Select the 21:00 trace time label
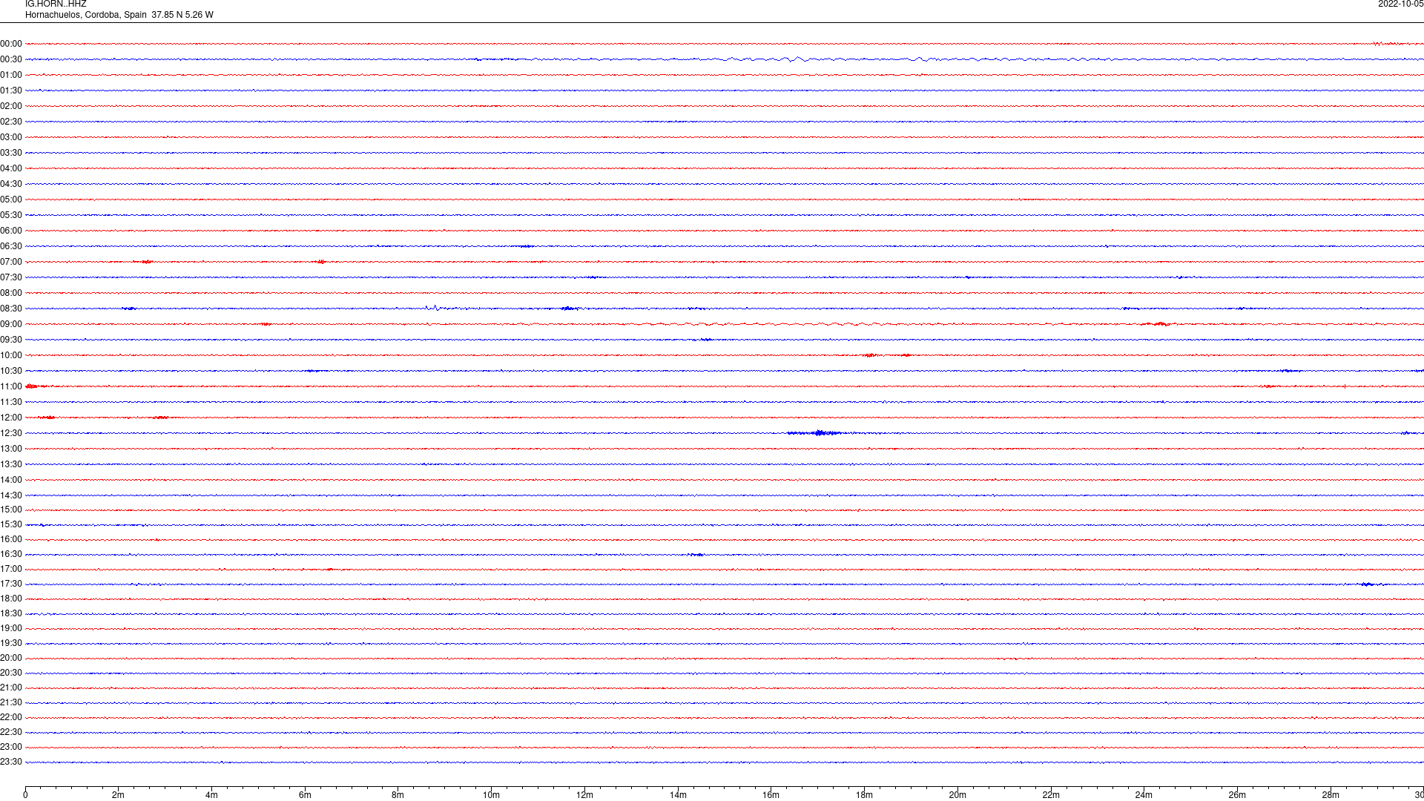 pos(11,688)
